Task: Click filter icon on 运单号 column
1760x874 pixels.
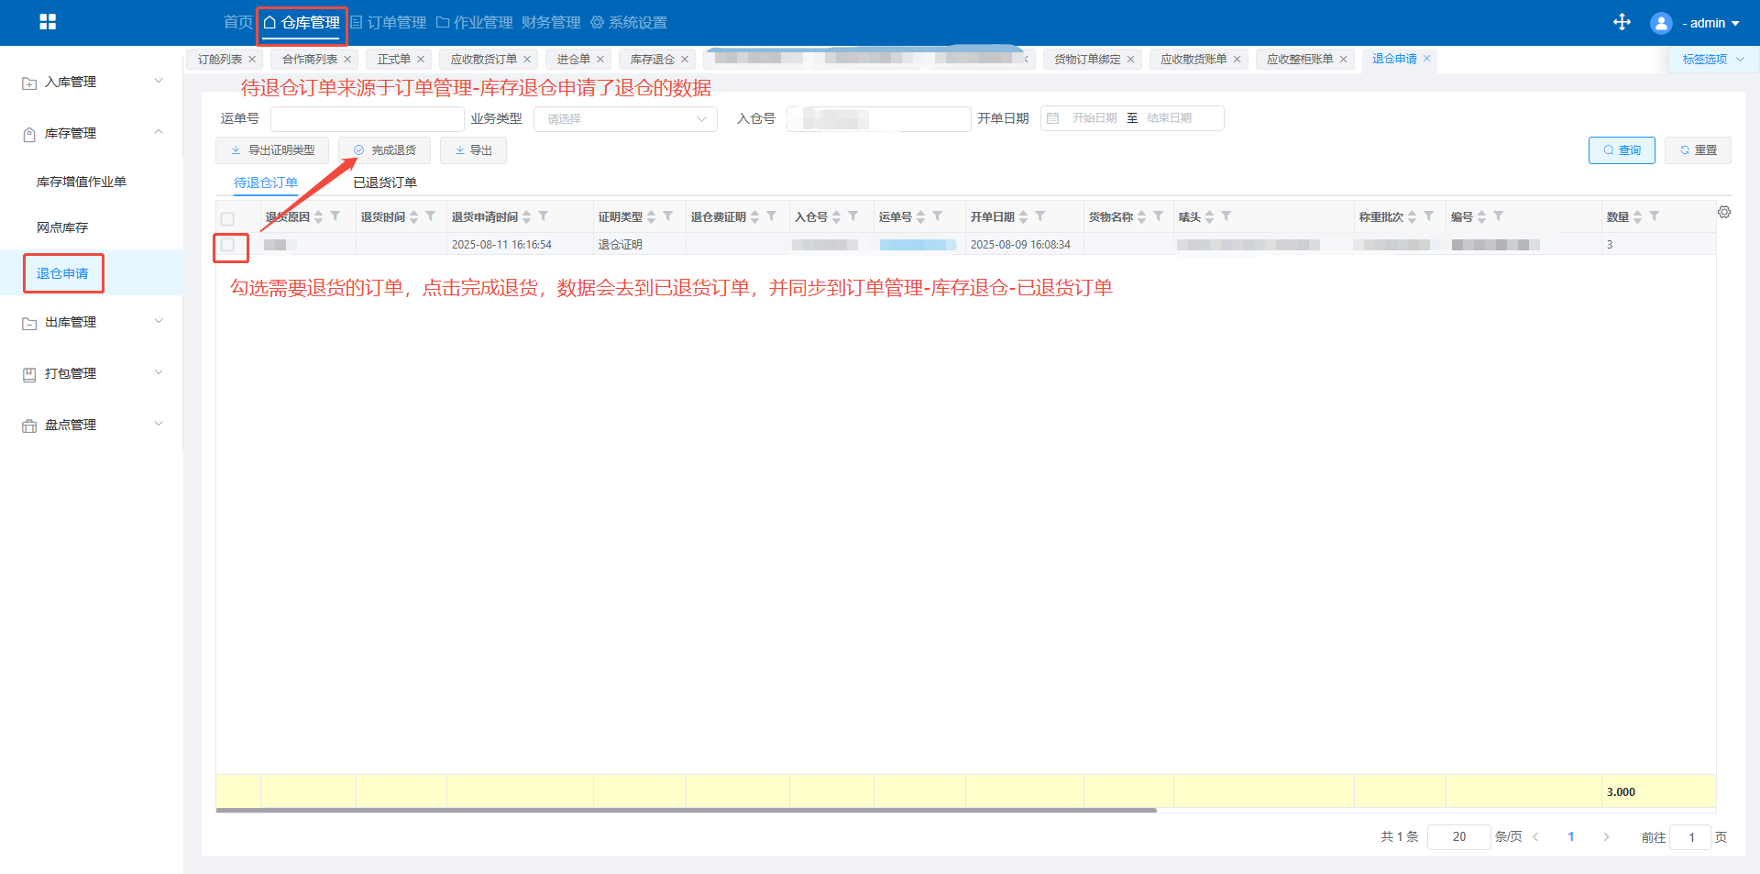Action: pos(937,216)
